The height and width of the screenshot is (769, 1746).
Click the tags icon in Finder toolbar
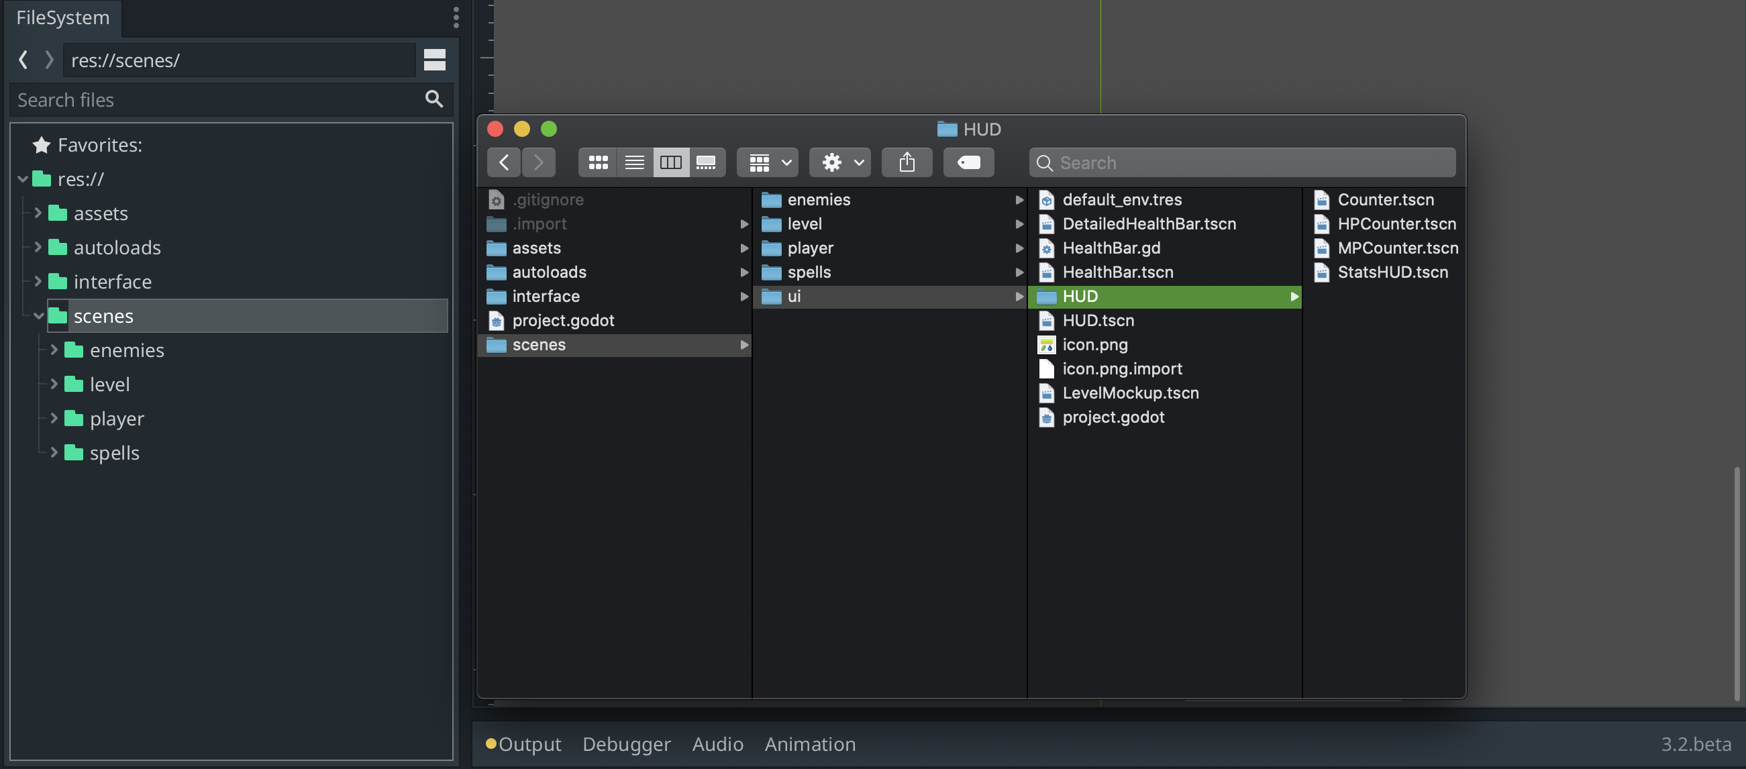[968, 162]
